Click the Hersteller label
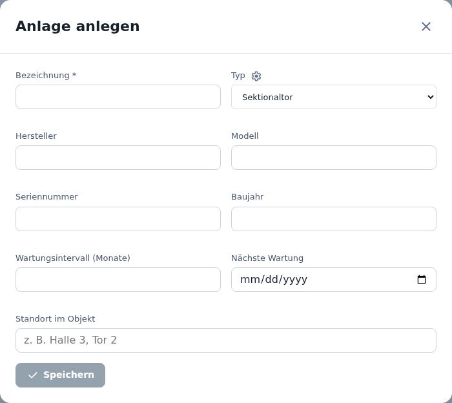The width and height of the screenshot is (452, 403). [36, 136]
